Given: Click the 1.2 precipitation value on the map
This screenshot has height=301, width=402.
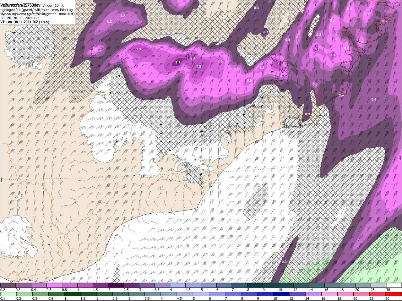Looking at the screenshot, I should tap(333, 55).
